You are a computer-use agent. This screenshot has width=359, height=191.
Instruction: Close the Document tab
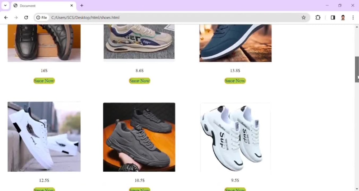point(72,5)
